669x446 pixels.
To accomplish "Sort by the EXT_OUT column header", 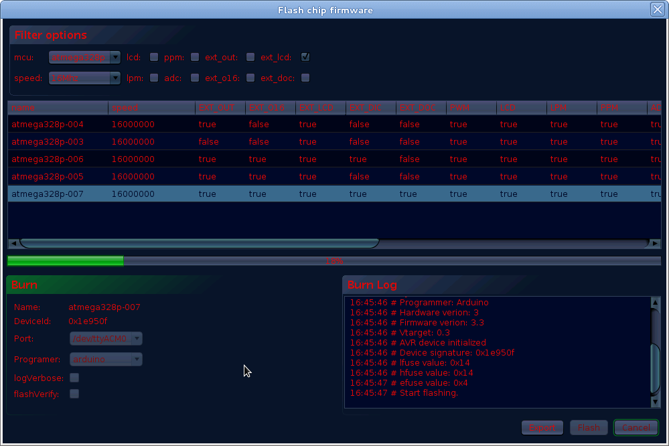I will pos(220,108).
